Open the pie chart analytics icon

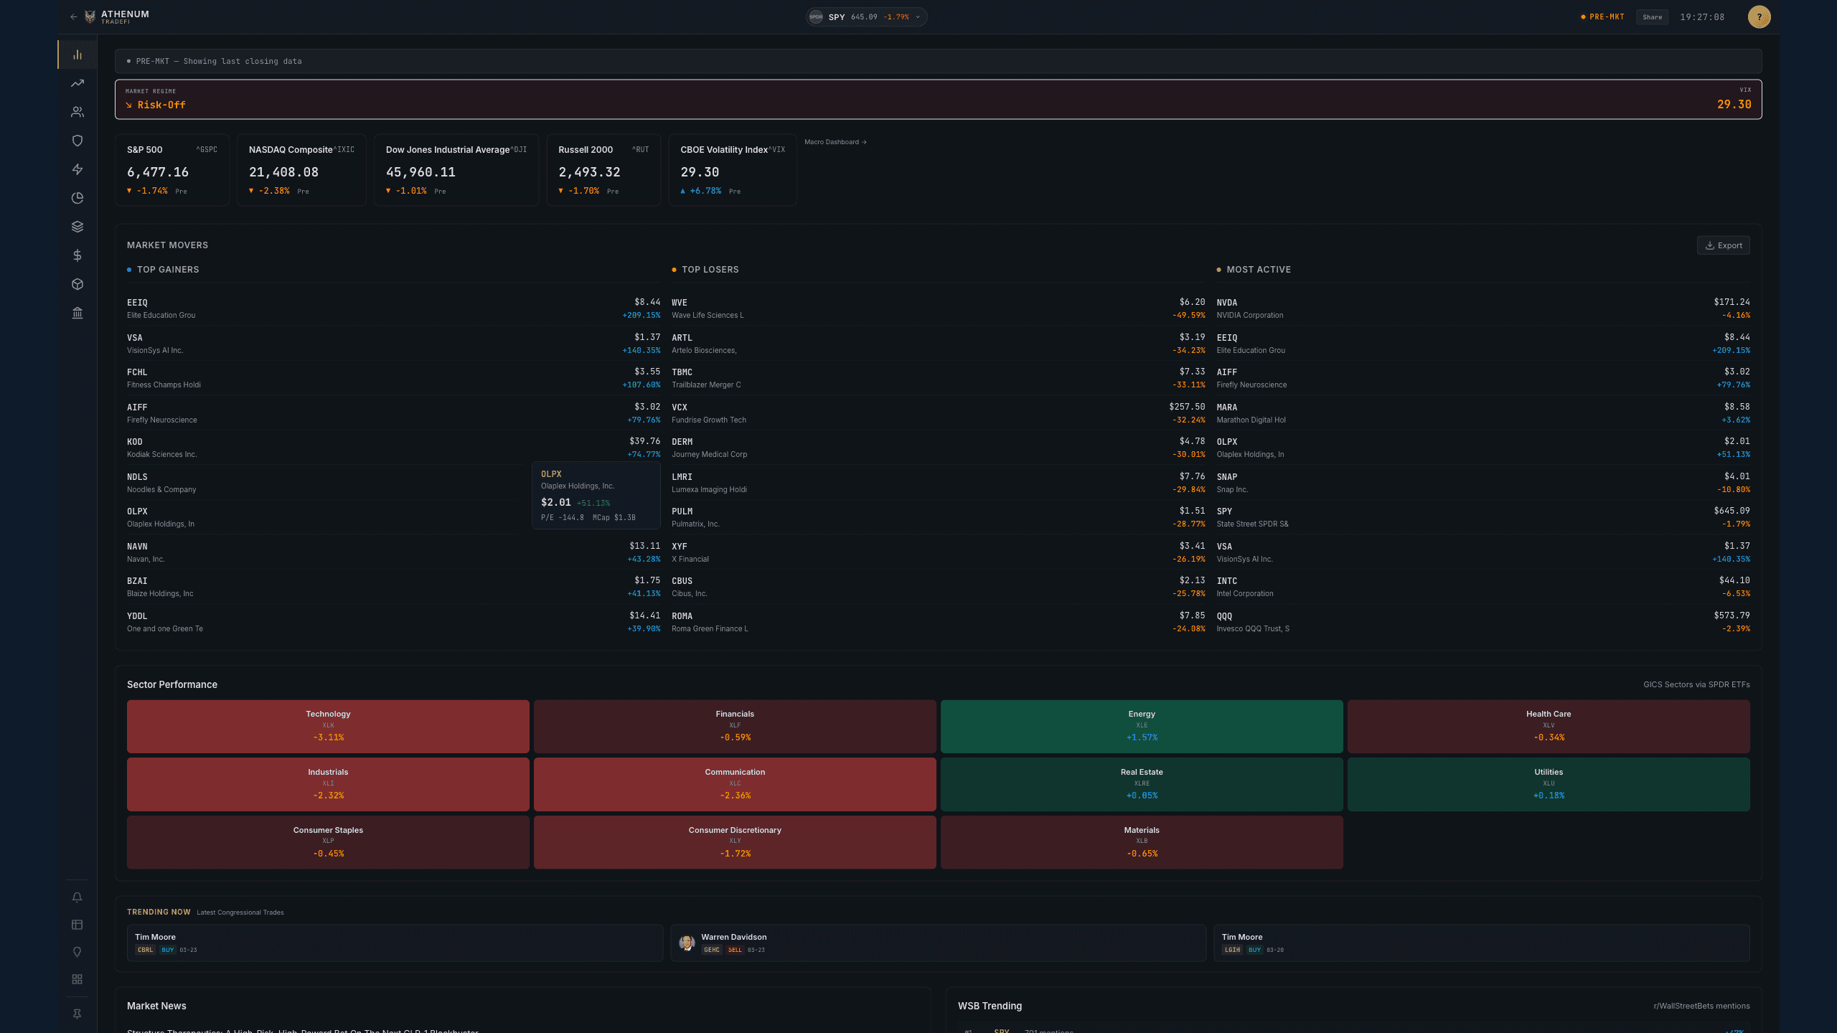point(77,197)
